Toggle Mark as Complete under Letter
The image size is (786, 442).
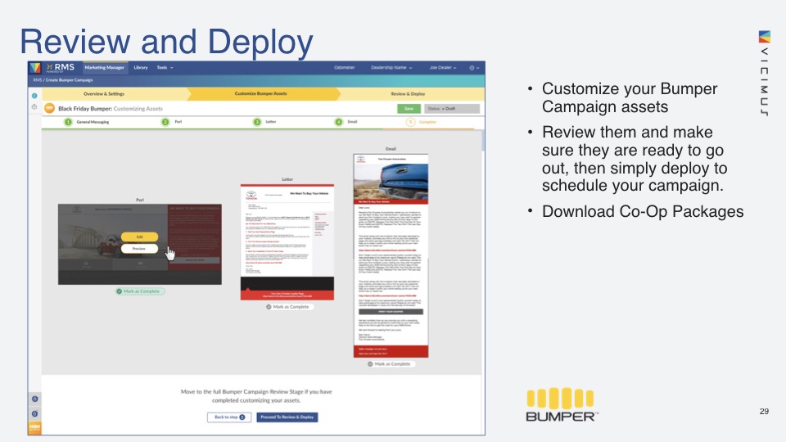pyautogui.click(x=287, y=307)
